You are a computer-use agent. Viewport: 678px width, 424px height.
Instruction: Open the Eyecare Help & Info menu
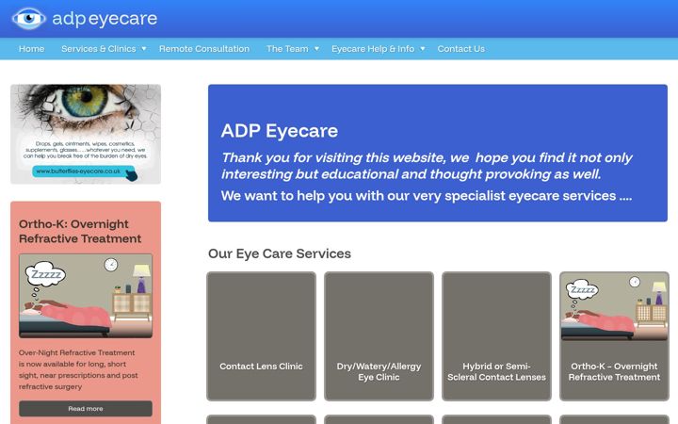(x=373, y=49)
